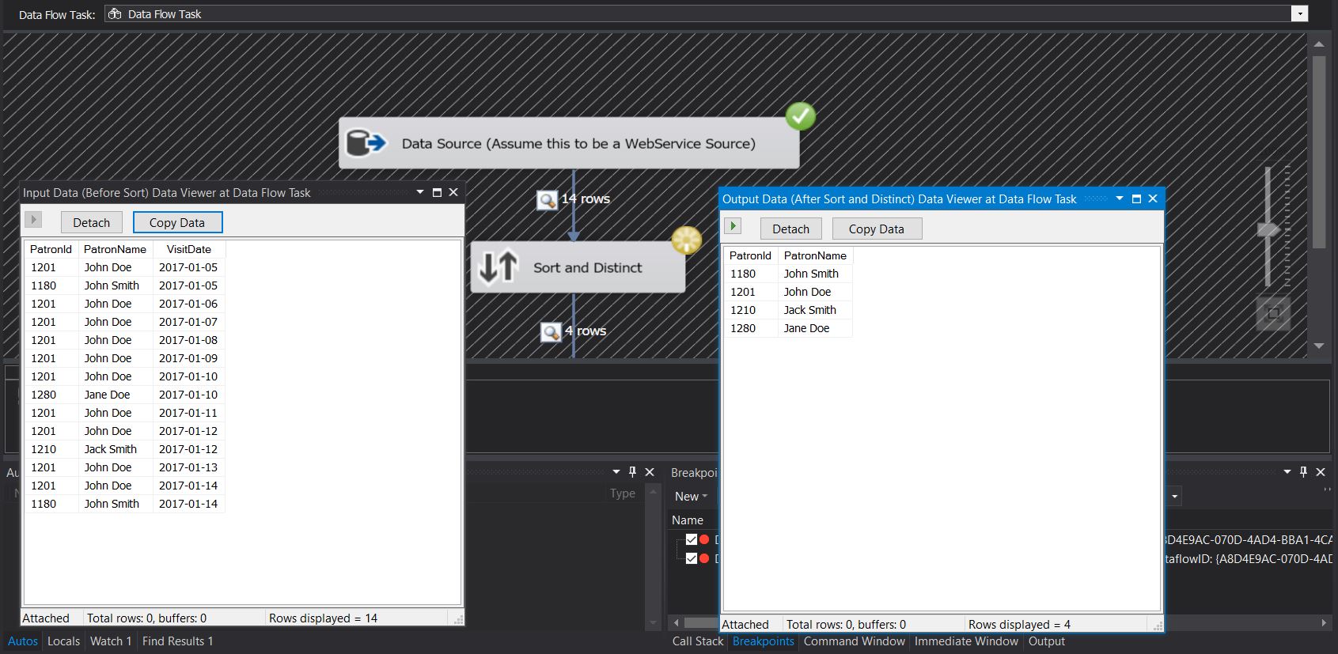Viewport: 1338px width, 654px height.
Task: Click the yellow in-progress indicator on Sort and Distinct
Action: 686,240
